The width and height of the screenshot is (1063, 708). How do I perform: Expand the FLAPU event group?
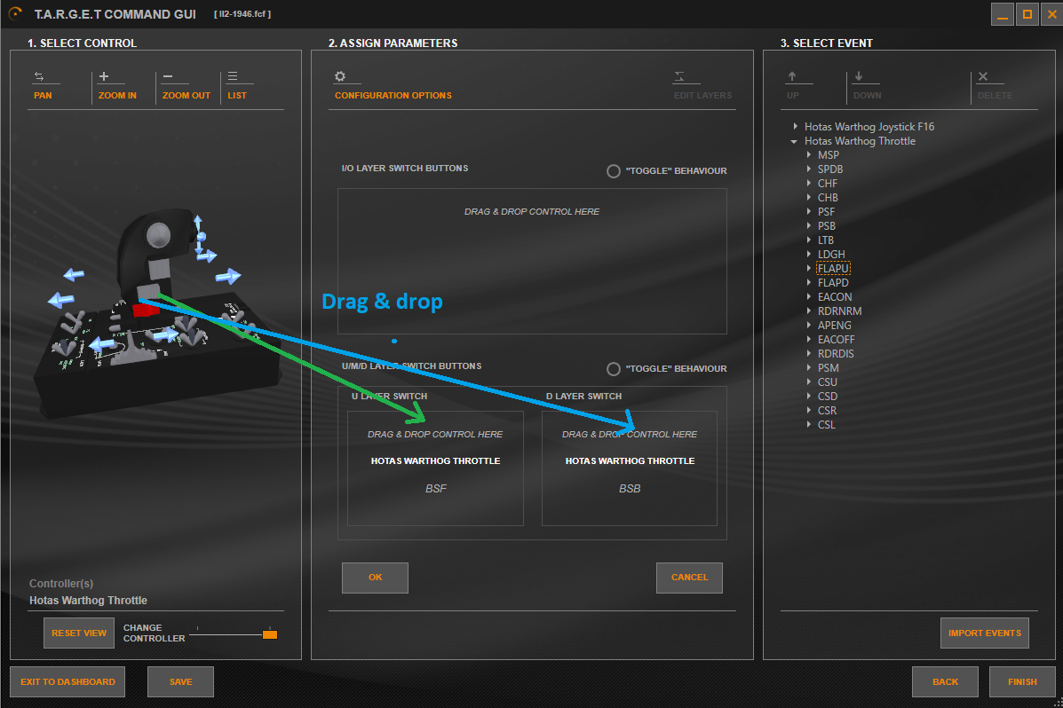coord(809,269)
